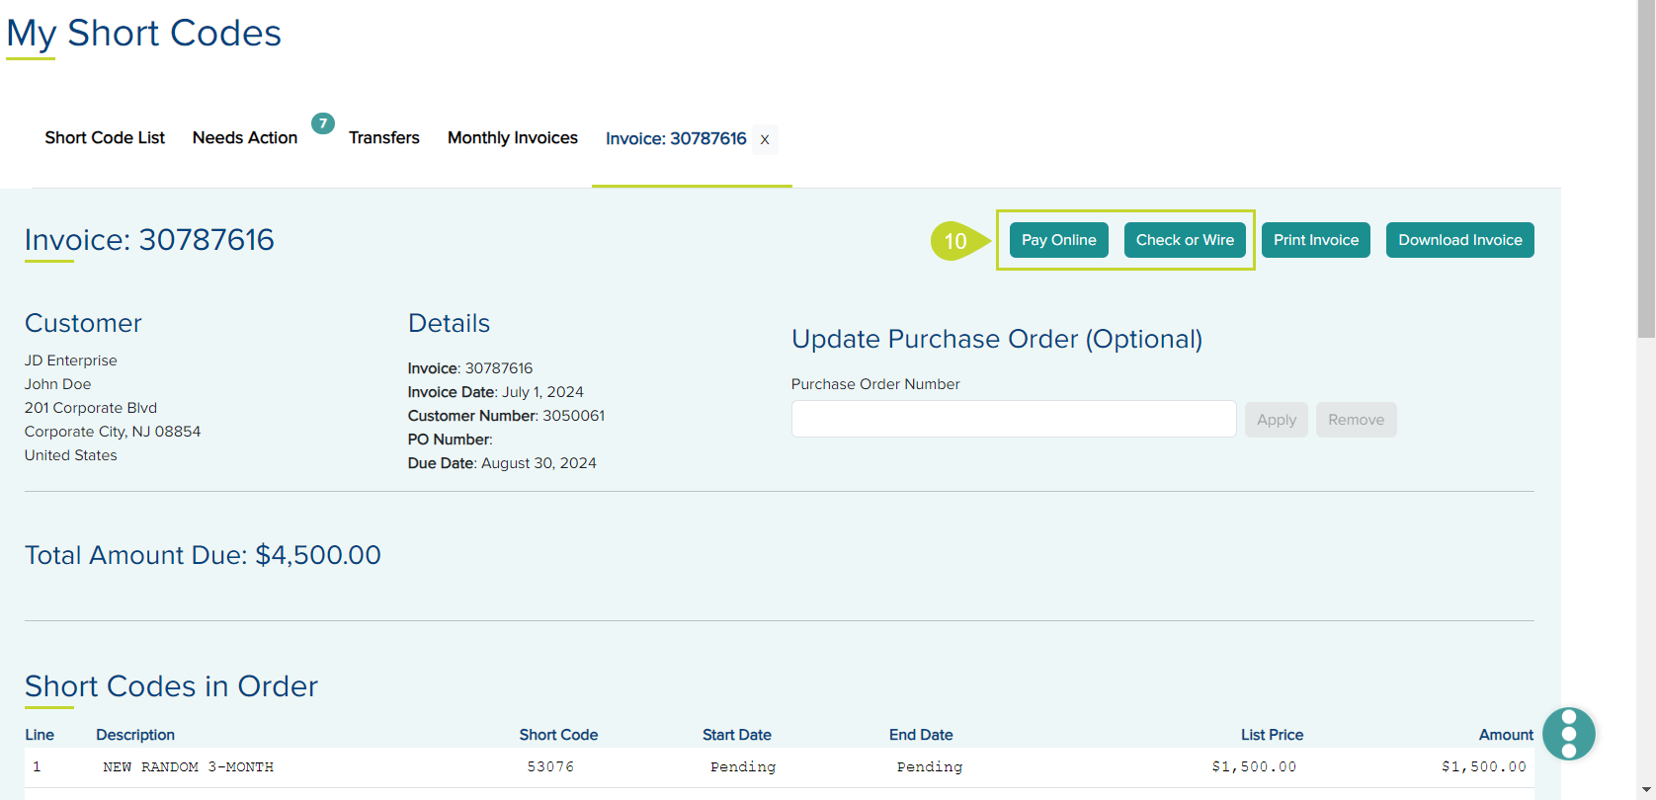Select the Monthly Invoices tab
Screen dimensions: 1656x800
(x=513, y=138)
